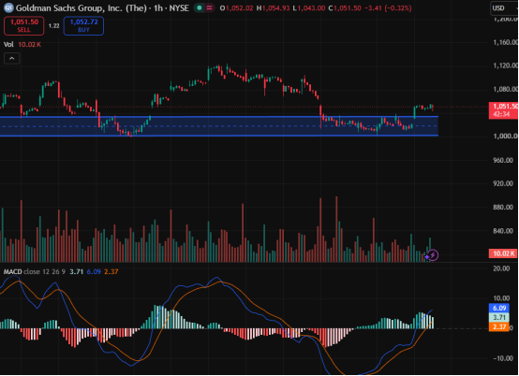Click the −3.41 (−0.32%) change value

(388, 7)
